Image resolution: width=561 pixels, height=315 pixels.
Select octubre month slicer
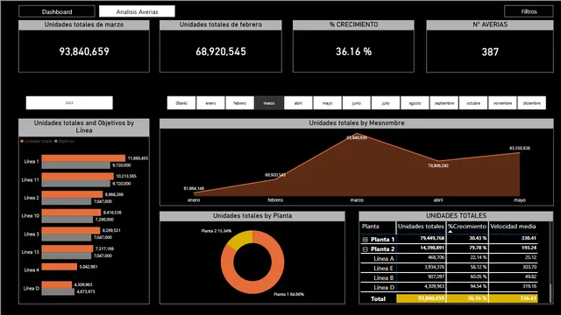point(473,103)
